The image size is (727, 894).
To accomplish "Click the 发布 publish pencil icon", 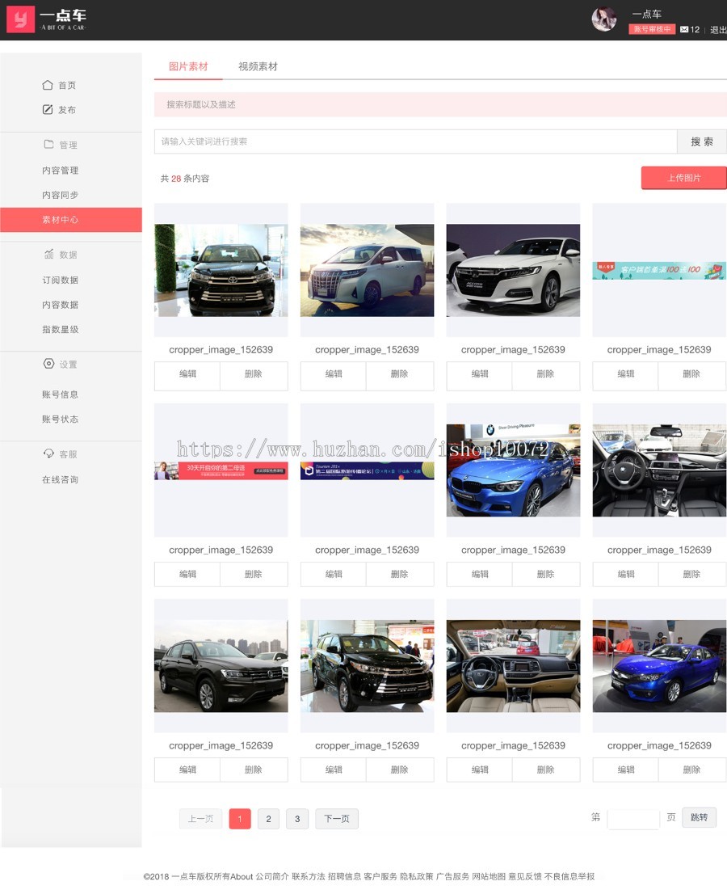I will 49,109.
